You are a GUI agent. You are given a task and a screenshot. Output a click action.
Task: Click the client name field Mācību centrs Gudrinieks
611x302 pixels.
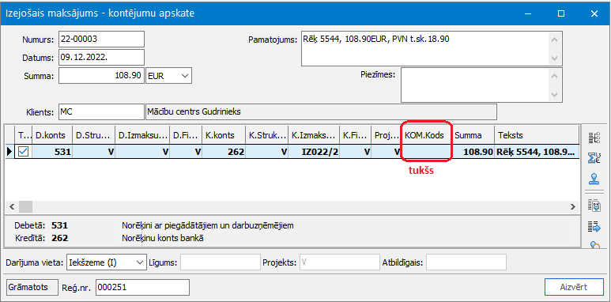(321, 111)
